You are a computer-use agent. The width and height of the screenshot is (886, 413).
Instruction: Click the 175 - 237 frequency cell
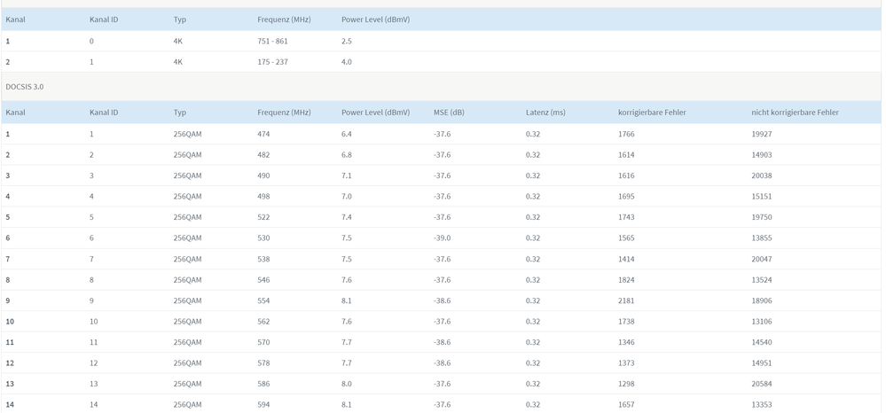[272, 62]
